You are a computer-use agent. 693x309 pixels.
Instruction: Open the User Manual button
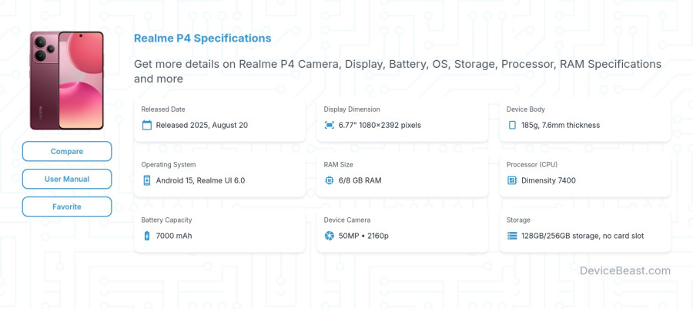click(67, 179)
